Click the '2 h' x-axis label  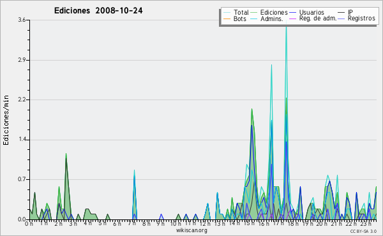click(x=58, y=223)
